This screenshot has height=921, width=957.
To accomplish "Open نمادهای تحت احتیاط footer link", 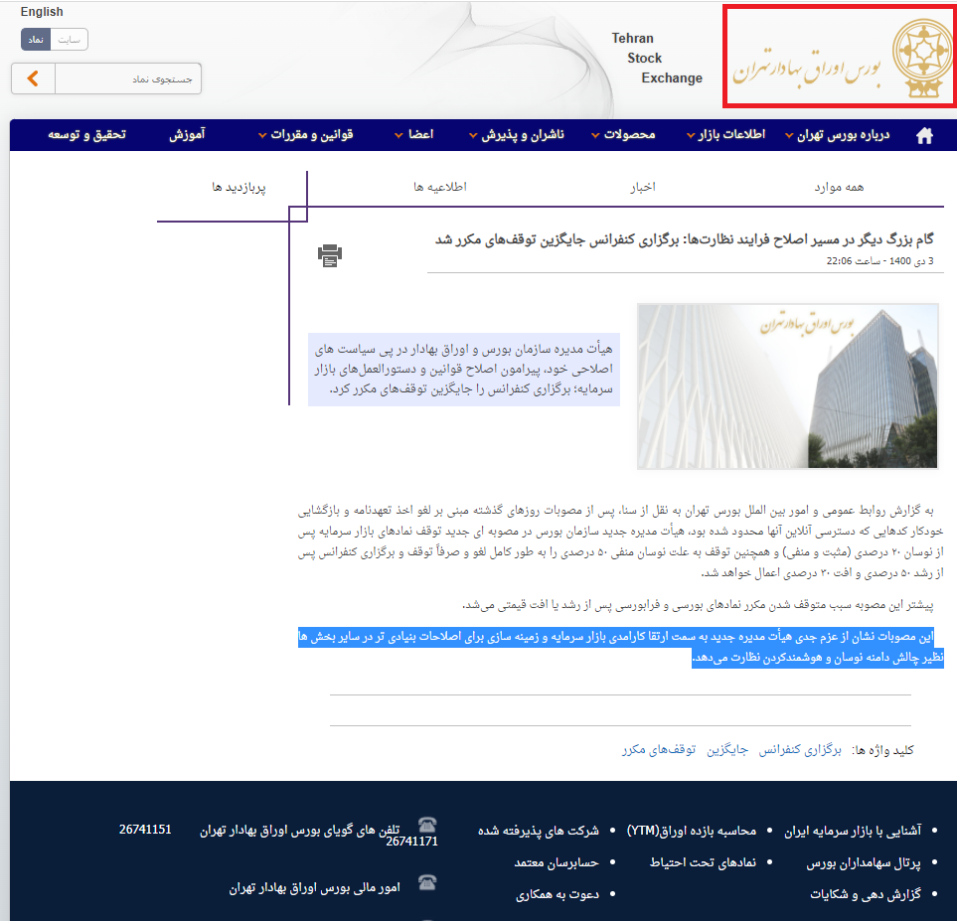I will point(704,863).
